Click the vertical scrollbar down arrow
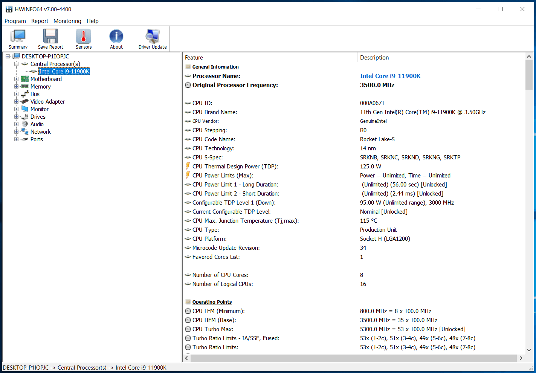 point(529,350)
